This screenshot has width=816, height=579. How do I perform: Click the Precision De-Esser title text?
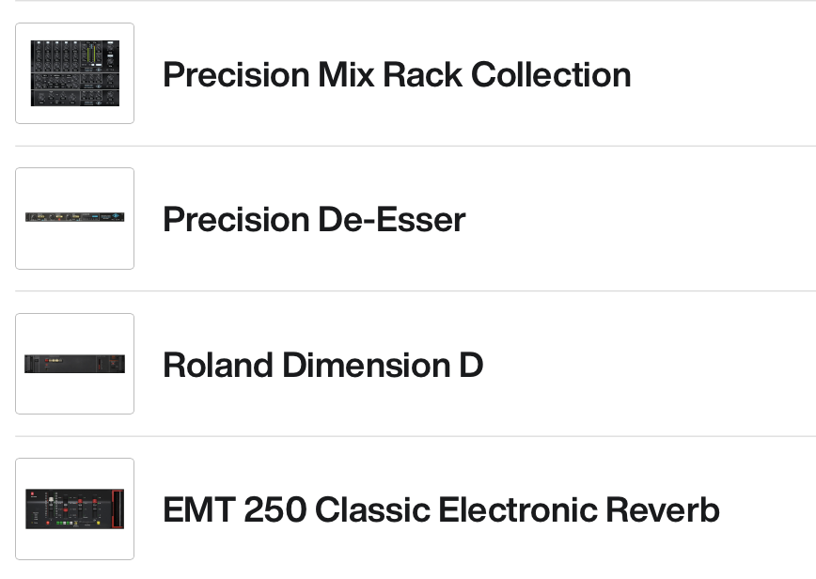314,220
